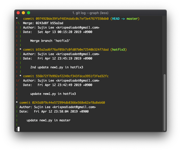Click the Author line under commit 0243d8f
Screen dimensions: 181x151
point(58,107)
